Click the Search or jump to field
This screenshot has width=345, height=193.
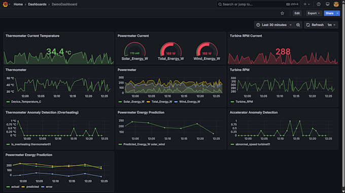tap(258, 4)
